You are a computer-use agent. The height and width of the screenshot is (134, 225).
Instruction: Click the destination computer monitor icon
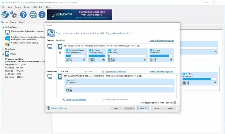(x=50, y=77)
